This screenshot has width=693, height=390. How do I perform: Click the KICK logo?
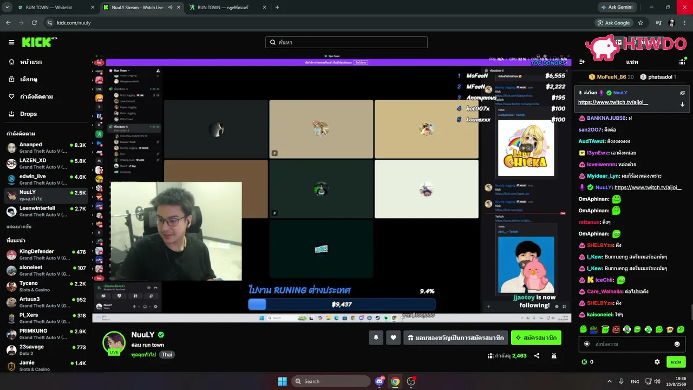pos(39,42)
